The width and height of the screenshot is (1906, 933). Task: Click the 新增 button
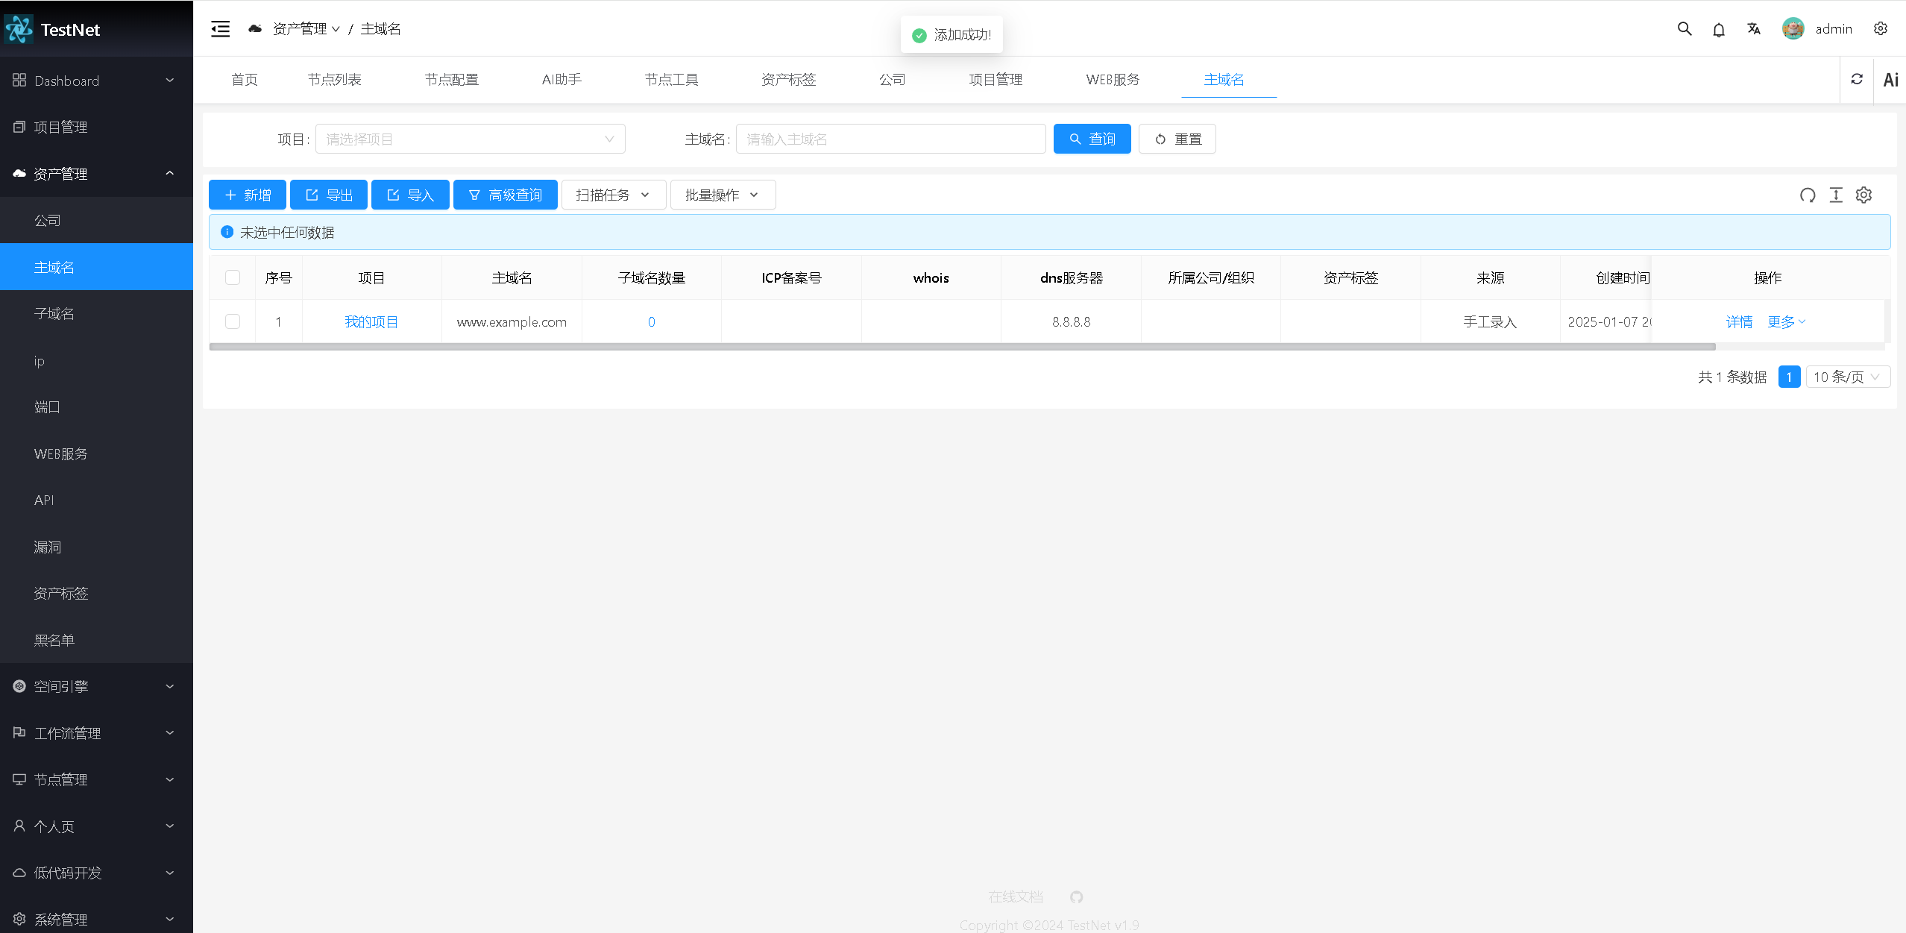pos(248,195)
